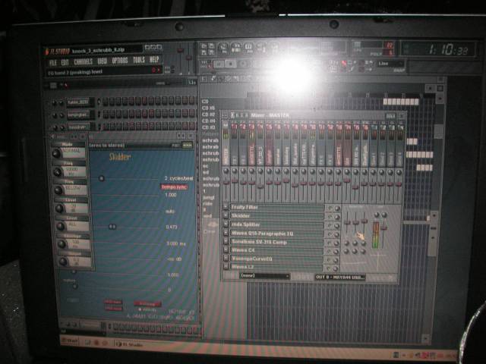Open the Line snap dropdown

(390, 64)
